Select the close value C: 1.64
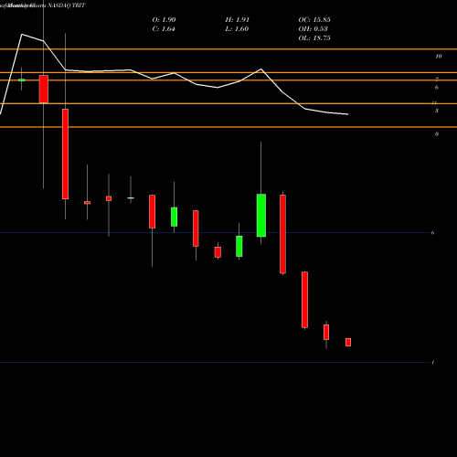 [164, 29]
